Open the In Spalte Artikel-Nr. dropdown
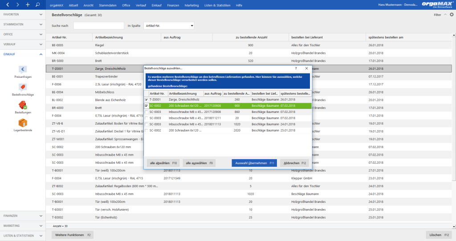Viewport: 456px width, 241px height. [169, 25]
